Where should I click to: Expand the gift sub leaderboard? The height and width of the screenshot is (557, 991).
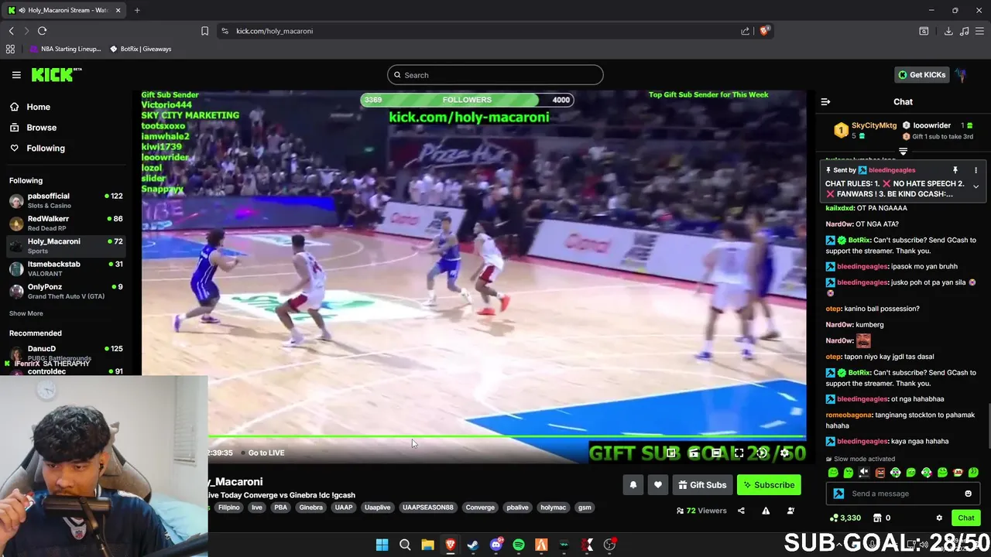click(x=903, y=152)
